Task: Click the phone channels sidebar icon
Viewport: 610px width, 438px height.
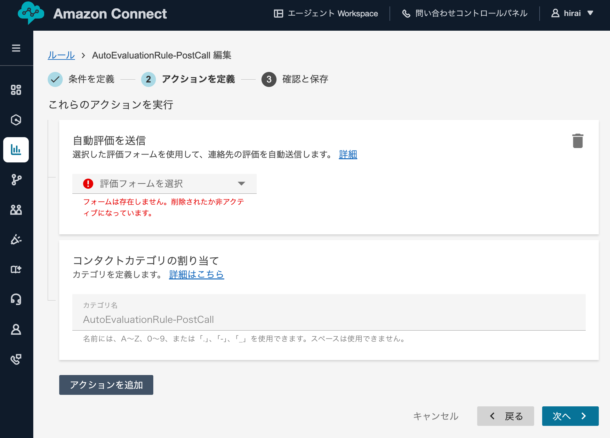Action: pyautogui.click(x=16, y=359)
